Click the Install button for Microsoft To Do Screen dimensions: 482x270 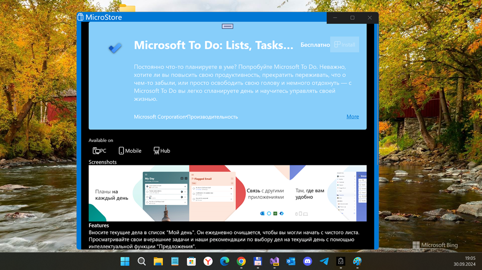click(344, 45)
